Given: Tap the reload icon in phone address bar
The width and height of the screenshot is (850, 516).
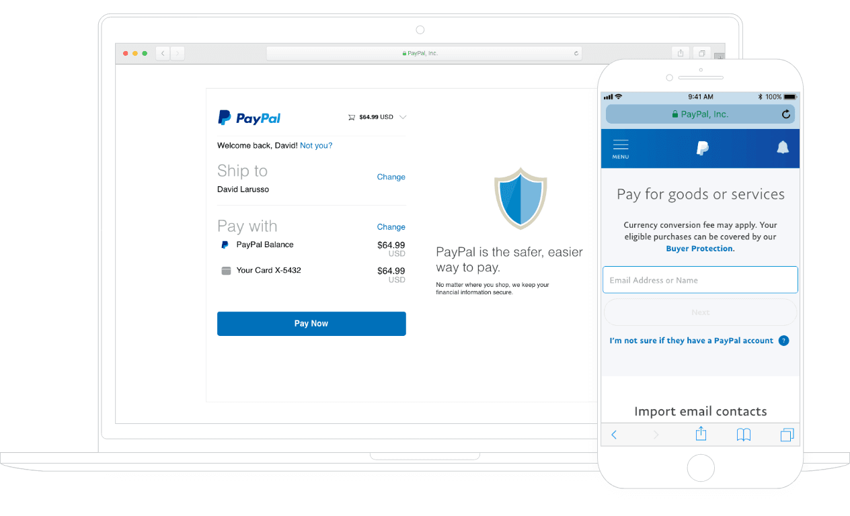Looking at the screenshot, I should coord(786,114).
